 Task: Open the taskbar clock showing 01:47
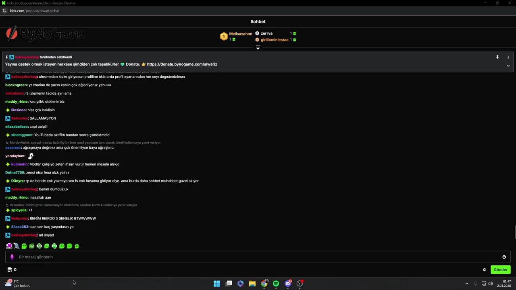[504, 284]
